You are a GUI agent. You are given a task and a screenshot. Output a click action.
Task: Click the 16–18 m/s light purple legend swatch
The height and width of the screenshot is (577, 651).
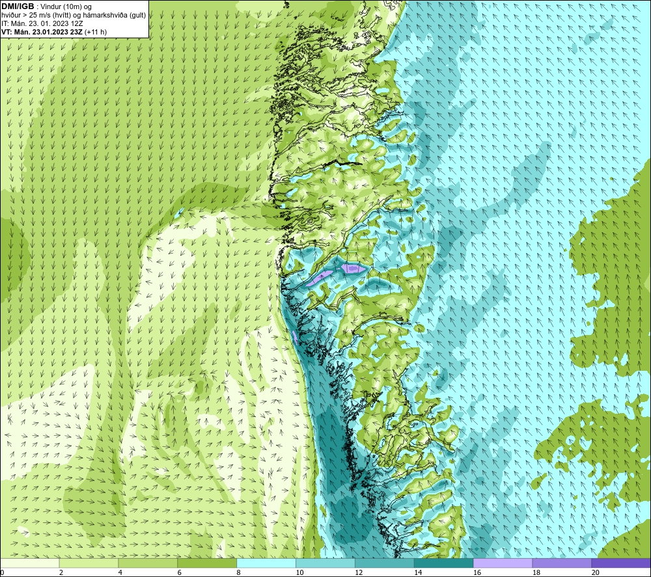tap(503, 563)
